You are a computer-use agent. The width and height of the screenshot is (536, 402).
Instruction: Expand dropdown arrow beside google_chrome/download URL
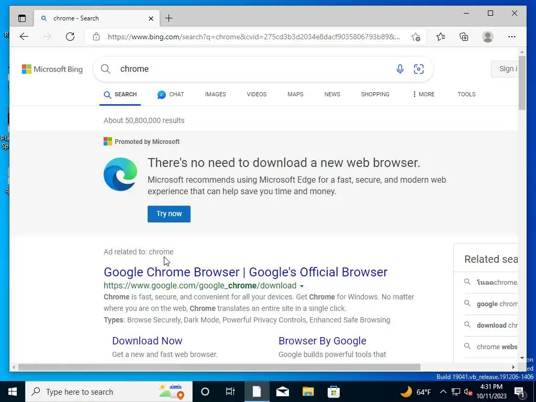301,286
